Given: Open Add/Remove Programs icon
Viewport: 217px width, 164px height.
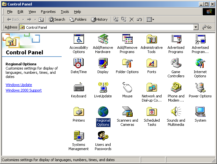Looking at the screenshot, I should (x=127, y=39).
